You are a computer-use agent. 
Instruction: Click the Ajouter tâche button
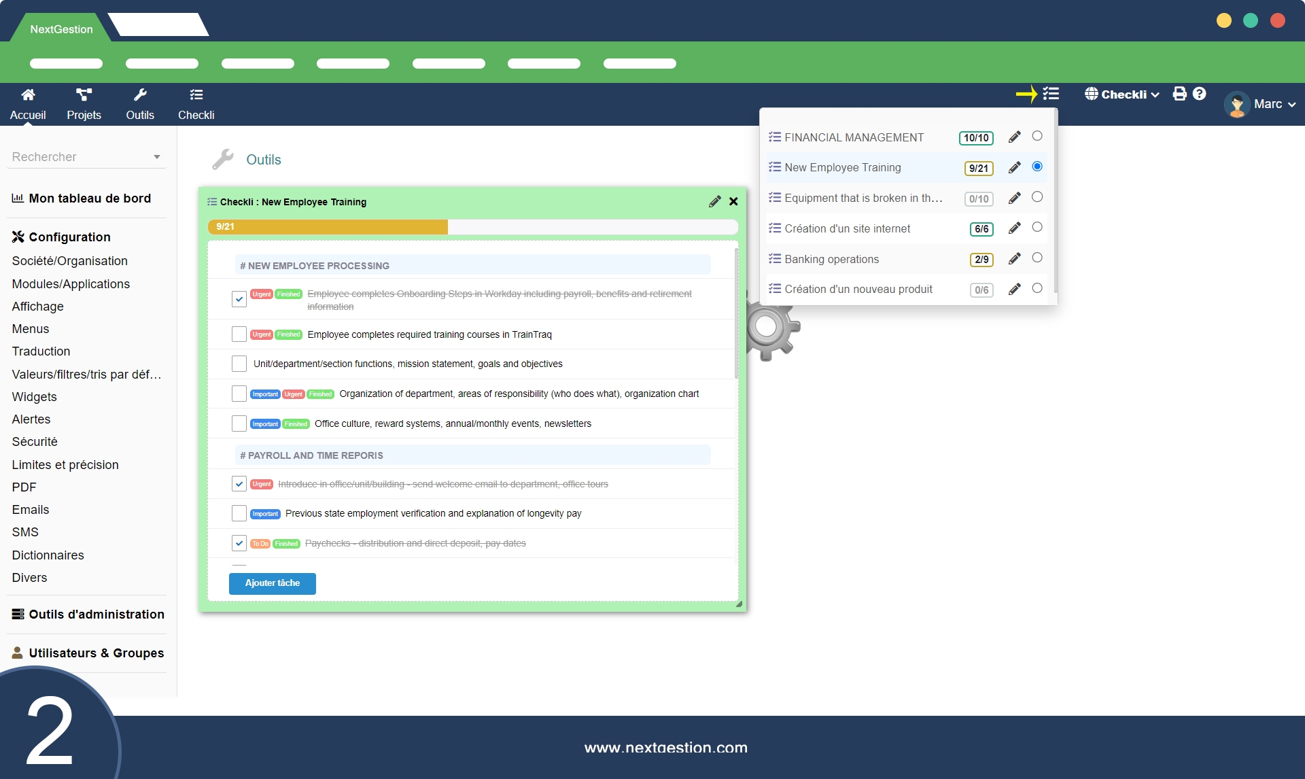tap(272, 583)
